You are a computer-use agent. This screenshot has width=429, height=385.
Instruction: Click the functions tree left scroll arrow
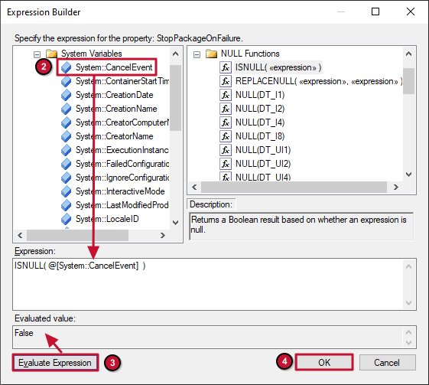pyautogui.click(x=194, y=187)
